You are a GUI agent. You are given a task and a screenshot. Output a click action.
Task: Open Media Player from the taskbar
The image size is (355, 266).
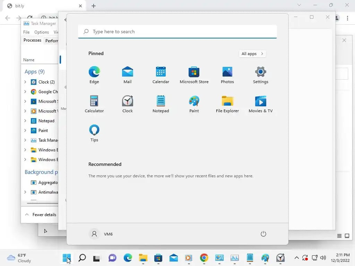pyautogui.click(x=189, y=258)
